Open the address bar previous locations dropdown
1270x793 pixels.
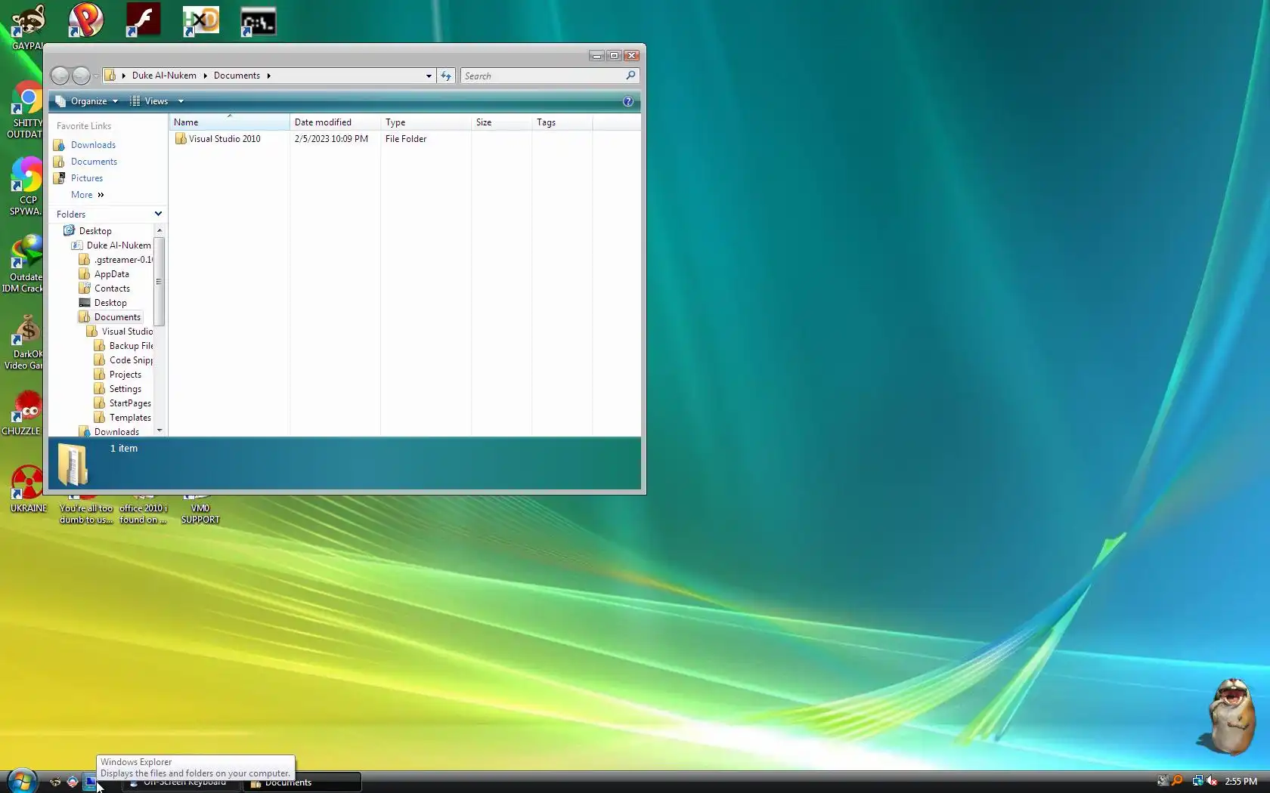pos(429,76)
